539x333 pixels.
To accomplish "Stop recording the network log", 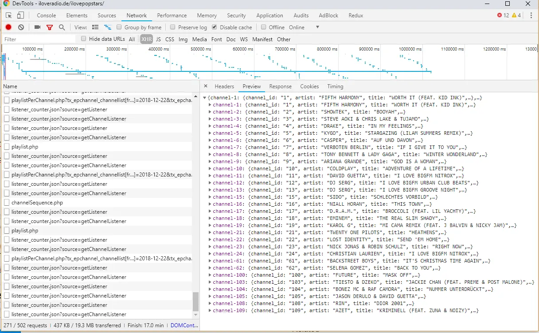I will coord(8,27).
